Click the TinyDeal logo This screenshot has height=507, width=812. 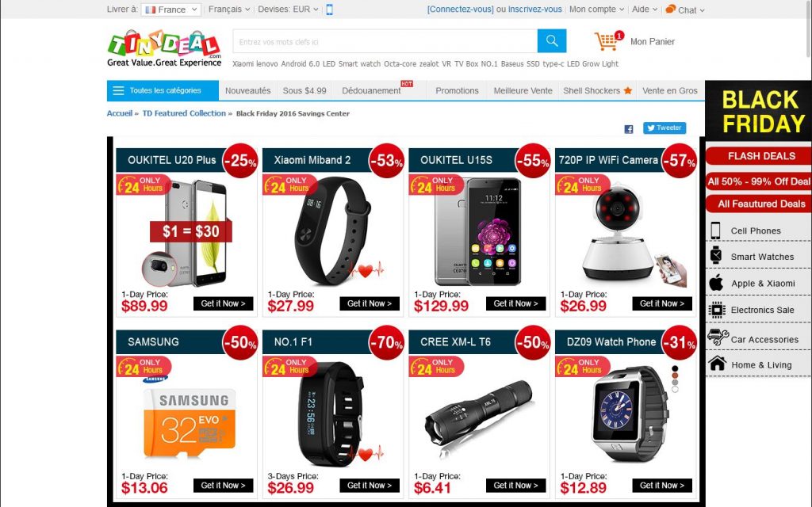tap(164, 48)
